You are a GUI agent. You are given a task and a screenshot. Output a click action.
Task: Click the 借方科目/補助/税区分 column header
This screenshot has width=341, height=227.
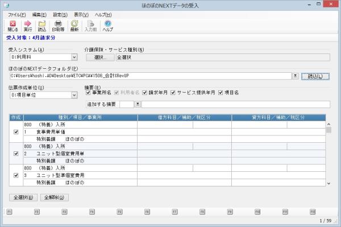point(184,118)
